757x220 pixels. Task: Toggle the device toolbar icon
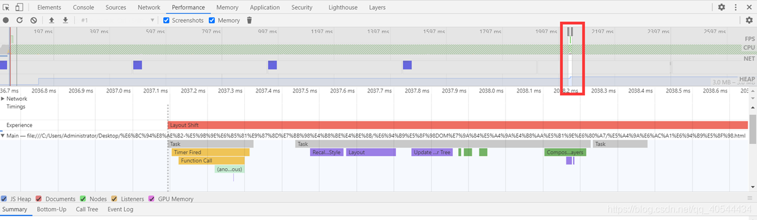coord(19,7)
